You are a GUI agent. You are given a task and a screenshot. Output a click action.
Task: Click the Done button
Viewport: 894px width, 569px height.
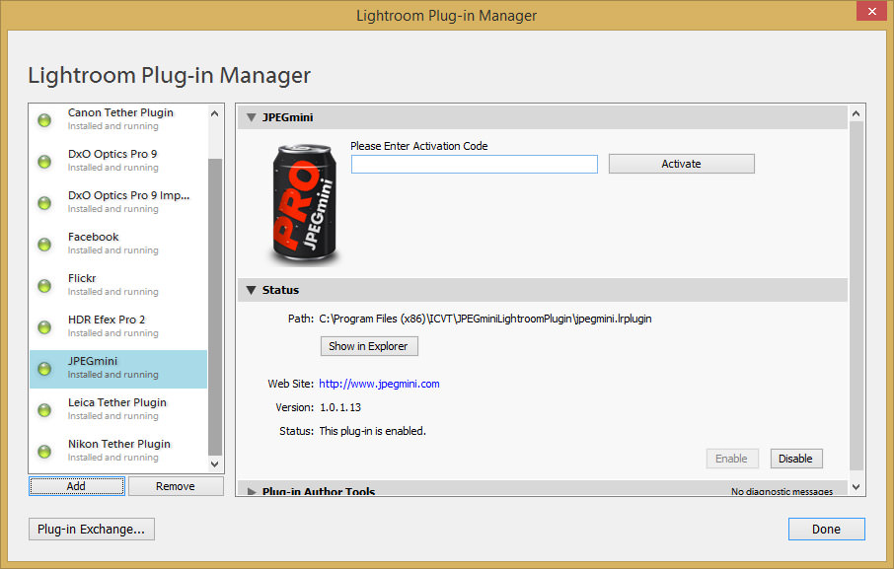pos(826,530)
